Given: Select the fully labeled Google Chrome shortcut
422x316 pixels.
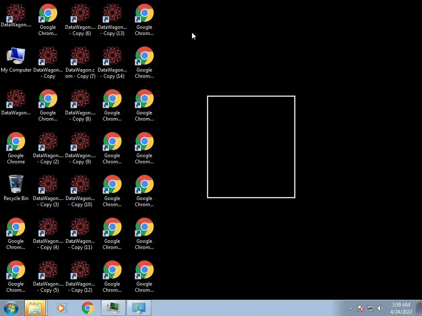Looking at the screenshot, I should [16, 148].
